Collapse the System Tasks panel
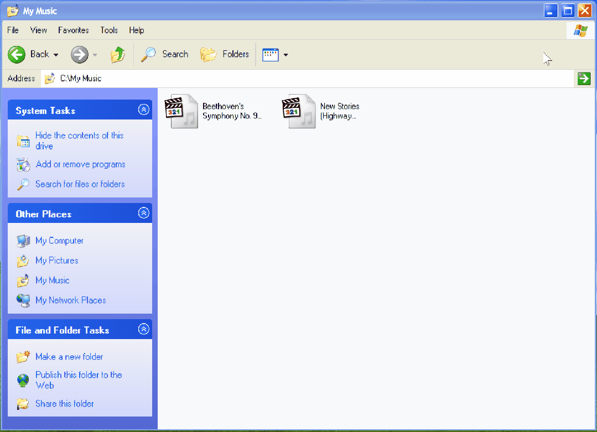Screen dimensions: 597x432 (144, 110)
